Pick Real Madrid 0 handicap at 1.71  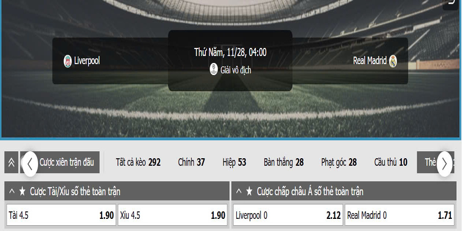[x=400, y=215]
